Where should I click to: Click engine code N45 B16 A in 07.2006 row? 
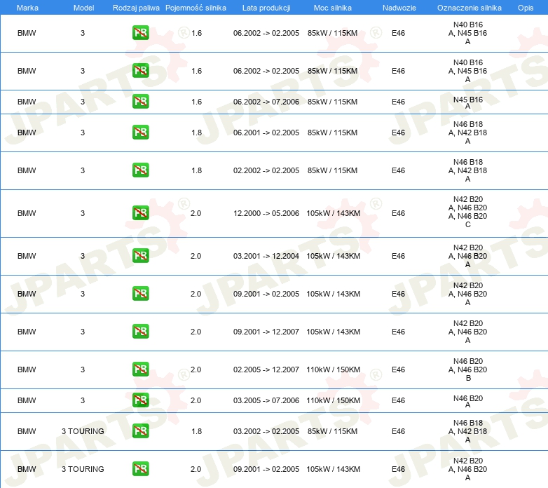pos(467,102)
